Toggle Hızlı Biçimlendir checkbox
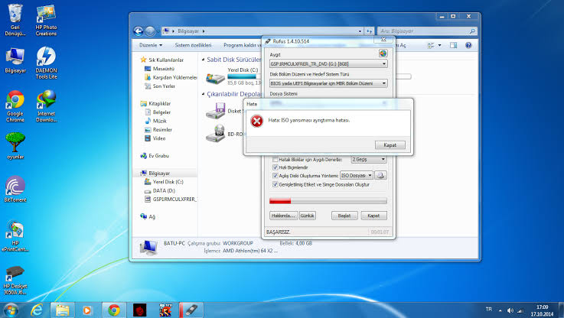Screen dimensions: 564x318 pyautogui.click(x=275, y=167)
